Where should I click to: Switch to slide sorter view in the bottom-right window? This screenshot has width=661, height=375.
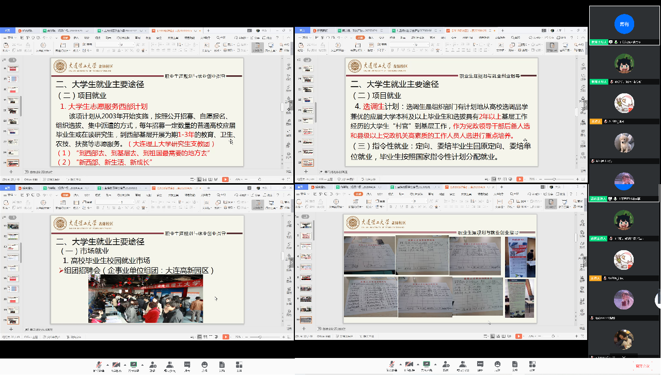(499, 336)
